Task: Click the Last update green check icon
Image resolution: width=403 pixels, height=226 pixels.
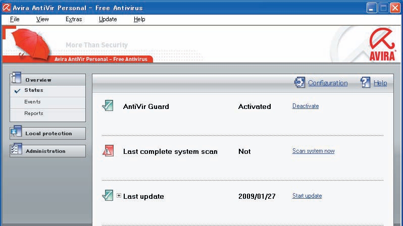Action: pyautogui.click(x=108, y=195)
